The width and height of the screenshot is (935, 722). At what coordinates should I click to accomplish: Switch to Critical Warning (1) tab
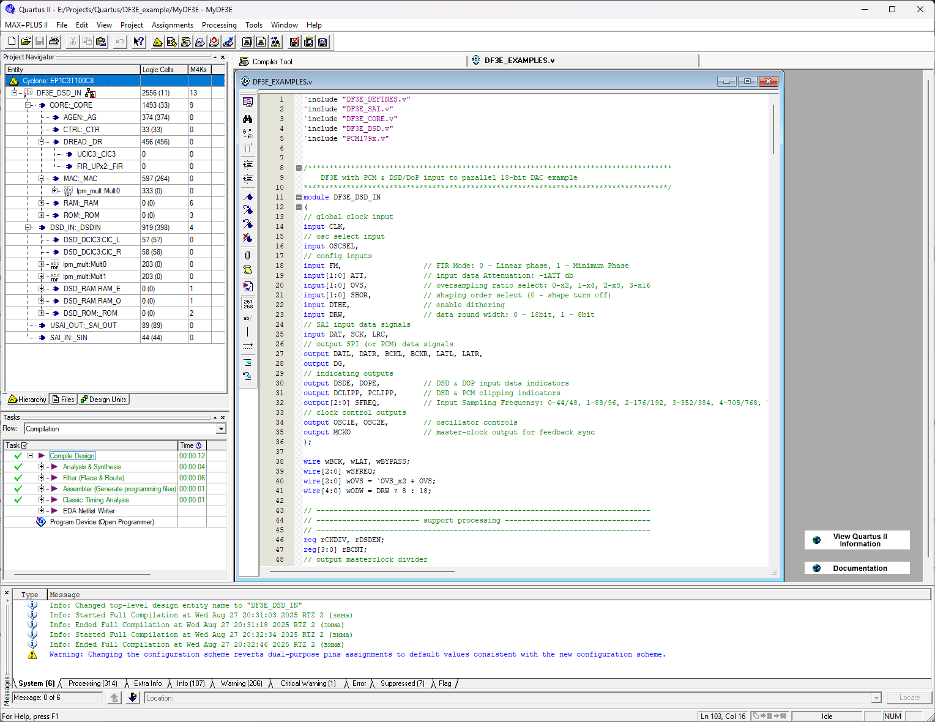point(308,683)
